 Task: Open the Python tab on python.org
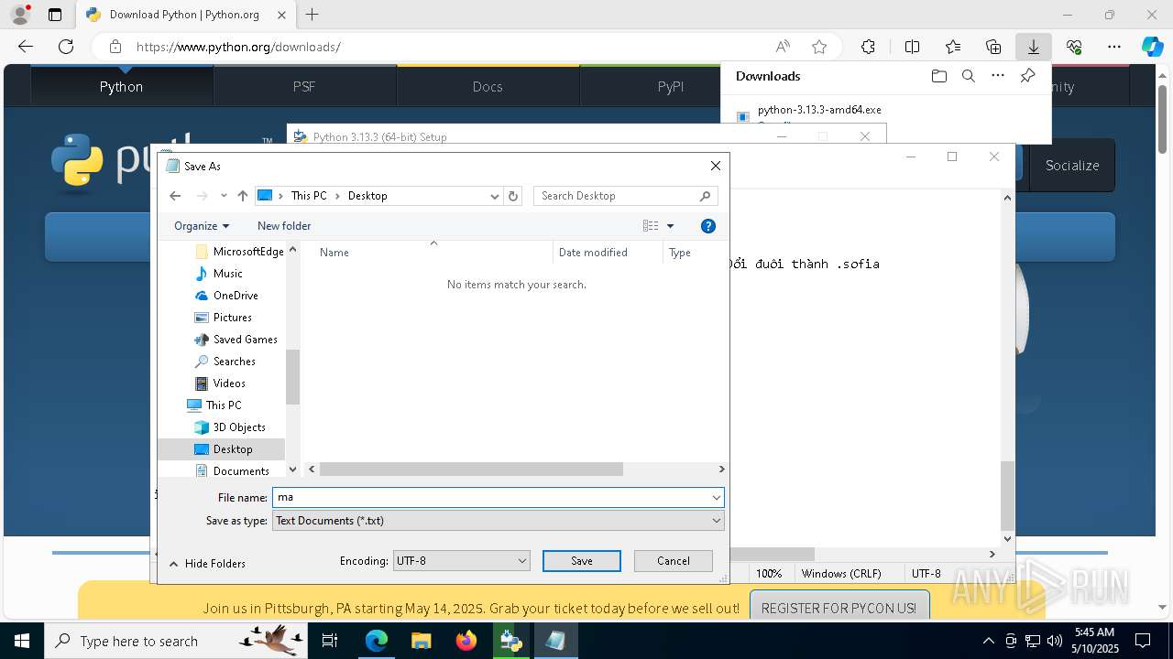[x=121, y=86]
